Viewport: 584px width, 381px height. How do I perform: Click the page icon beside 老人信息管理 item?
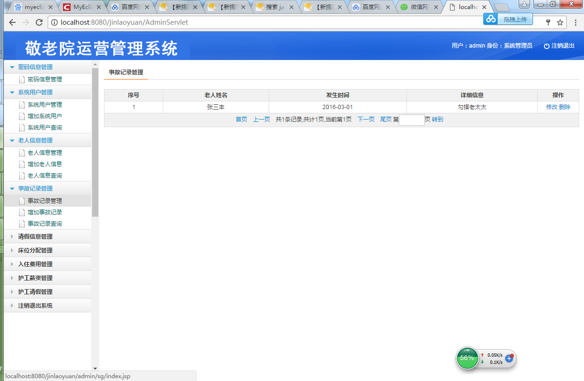tap(21, 153)
